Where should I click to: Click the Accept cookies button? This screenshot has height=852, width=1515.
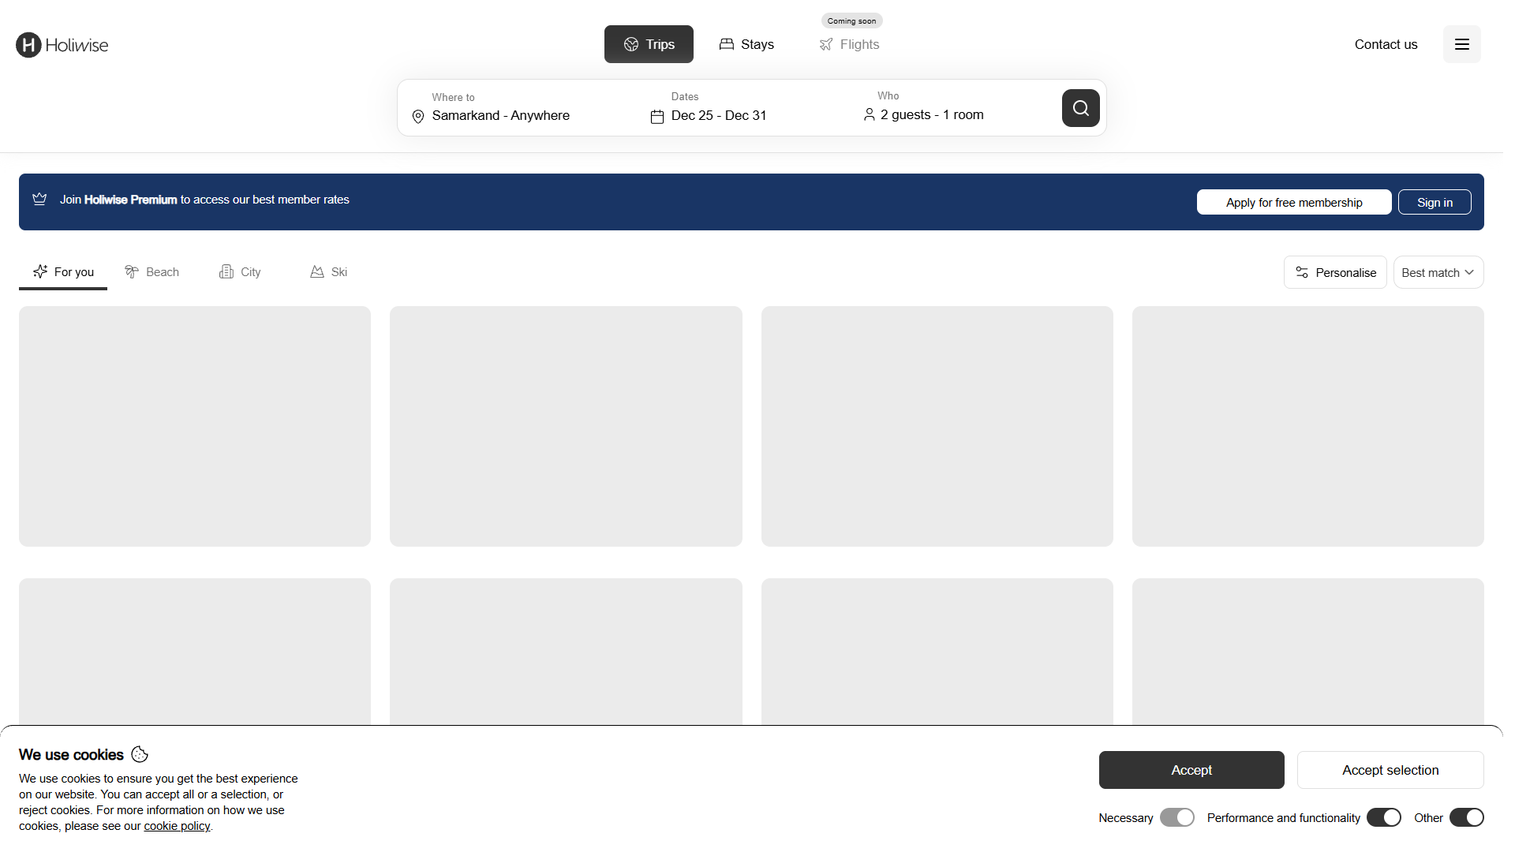pyautogui.click(x=1191, y=770)
